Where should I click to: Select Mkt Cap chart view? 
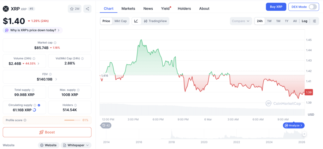[120, 21]
